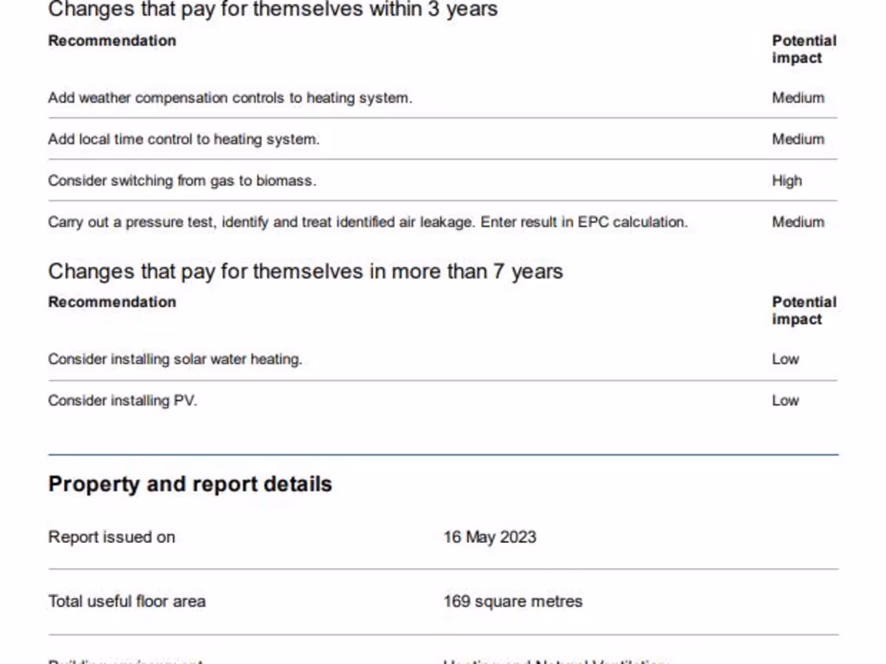
Task: Click Low impact beside solar water heating
Action: pos(785,359)
